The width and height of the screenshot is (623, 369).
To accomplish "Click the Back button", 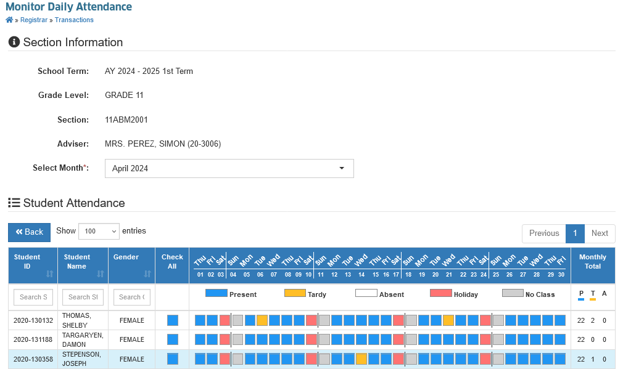I will click(x=30, y=232).
